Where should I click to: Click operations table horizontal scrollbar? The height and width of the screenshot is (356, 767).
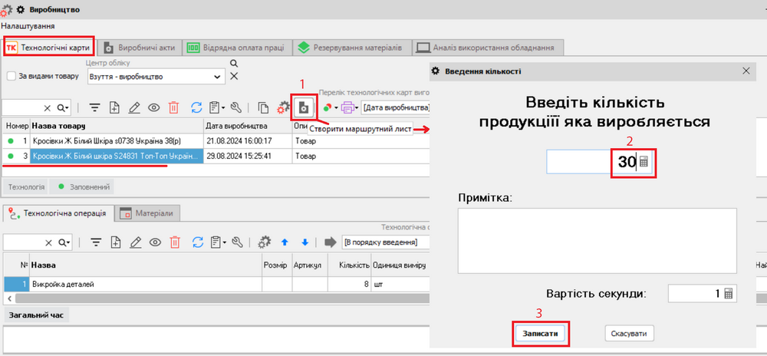click(x=221, y=298)
